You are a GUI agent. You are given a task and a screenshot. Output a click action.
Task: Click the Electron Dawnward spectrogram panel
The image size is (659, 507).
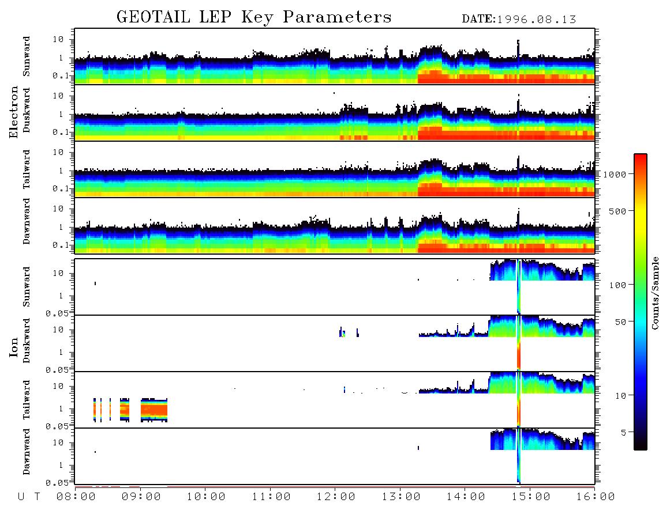pyautogui.click(x=335, y=225)
